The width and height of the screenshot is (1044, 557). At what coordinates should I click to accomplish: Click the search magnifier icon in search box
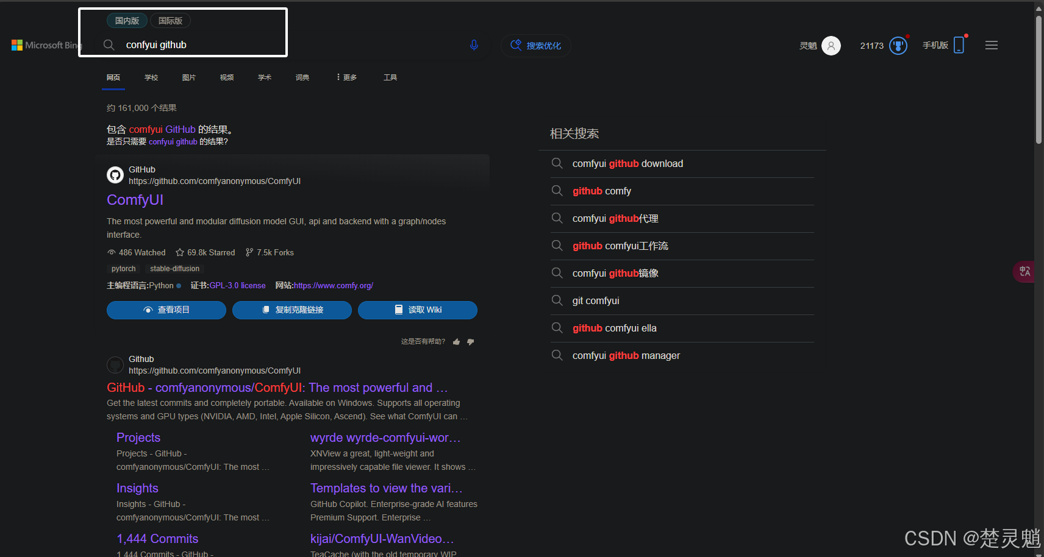click(x=109, y=45)
